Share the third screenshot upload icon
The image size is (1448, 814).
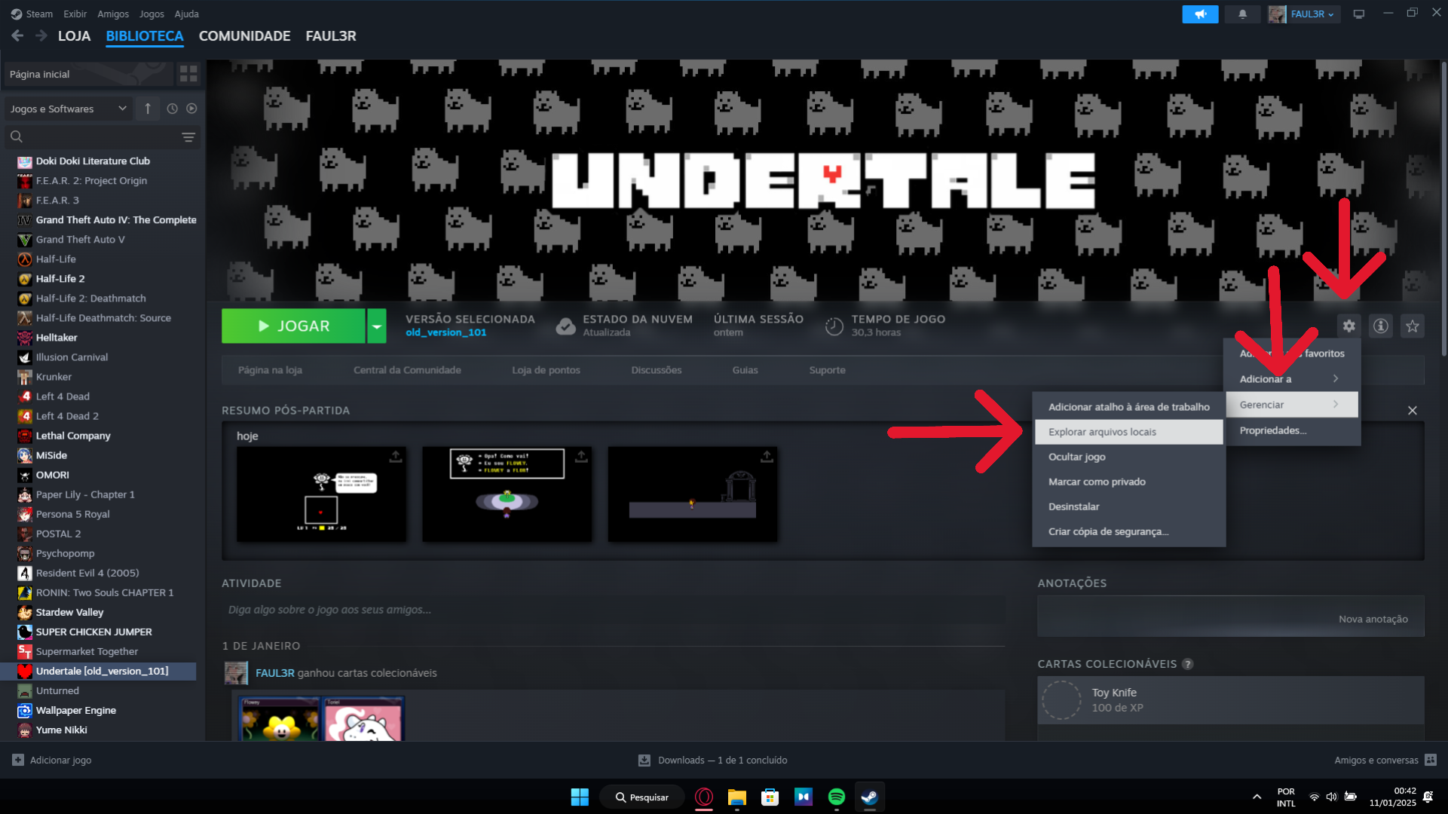pos(767,457)
